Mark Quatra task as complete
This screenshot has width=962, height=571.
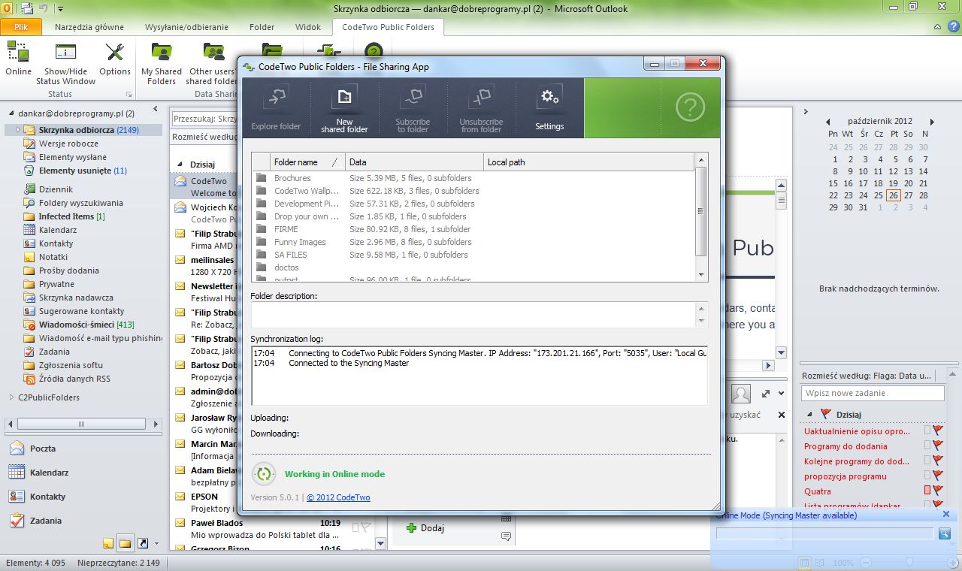click(x=927, y=491)
